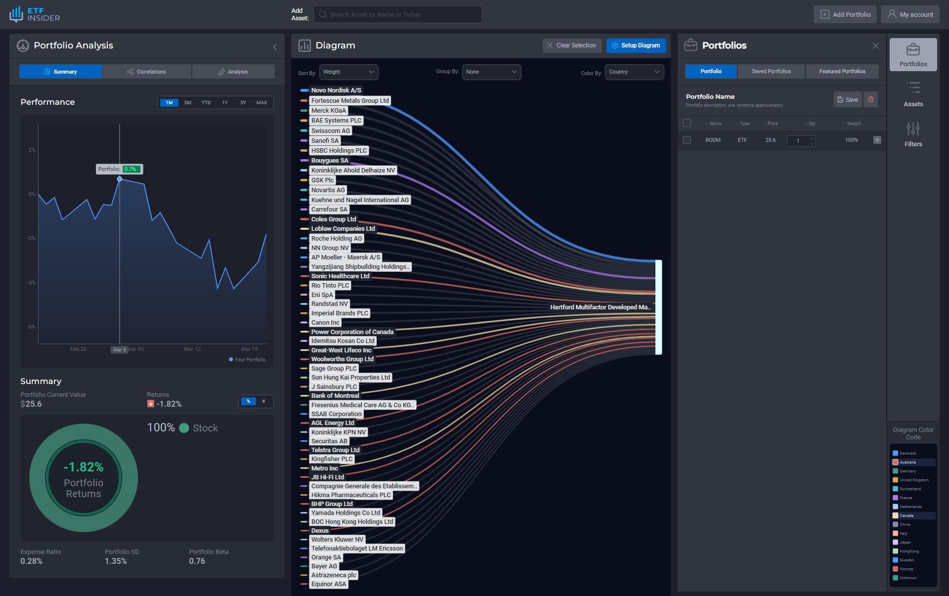This screenshot has width=949, height=596.
Task: Click the Setup Diagram button
Action: coord(636,45)
